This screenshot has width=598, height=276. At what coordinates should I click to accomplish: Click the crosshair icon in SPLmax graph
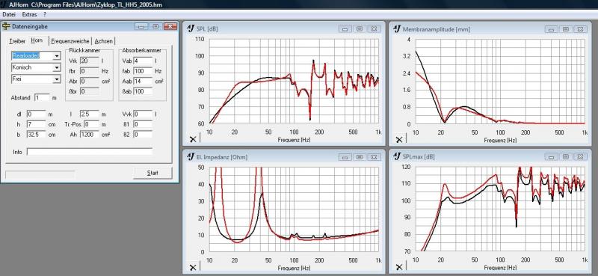399,267
